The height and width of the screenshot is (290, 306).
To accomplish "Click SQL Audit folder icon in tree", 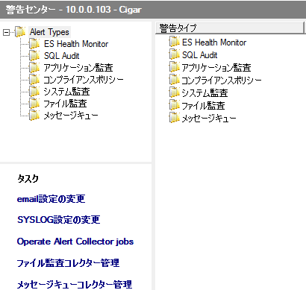I will pyautogui.click(x=34, y=56).
